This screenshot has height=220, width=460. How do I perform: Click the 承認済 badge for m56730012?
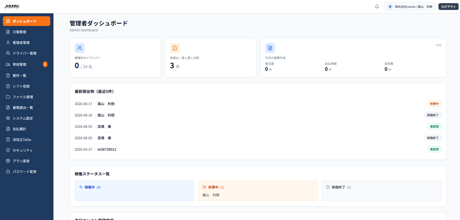[434, 149]
